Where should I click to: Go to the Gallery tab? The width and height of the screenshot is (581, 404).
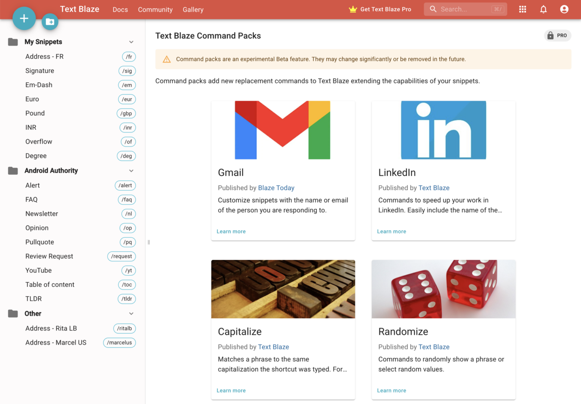pyautogui.click(x=193, y=10)
